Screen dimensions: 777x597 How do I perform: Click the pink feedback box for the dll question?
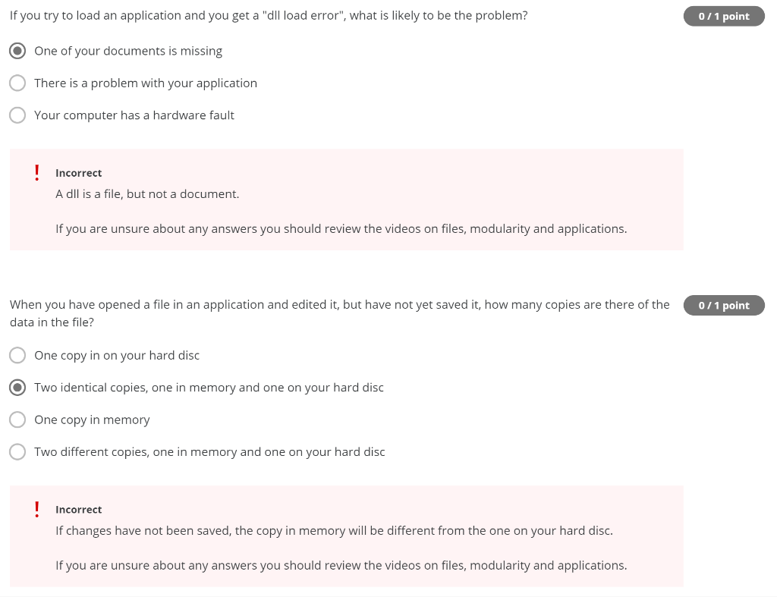(346, 199)
